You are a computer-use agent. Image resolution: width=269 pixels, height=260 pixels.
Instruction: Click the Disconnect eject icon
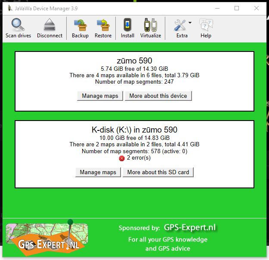(x=49, y=24)
